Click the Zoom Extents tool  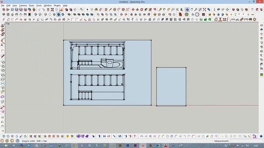[205, 9]
